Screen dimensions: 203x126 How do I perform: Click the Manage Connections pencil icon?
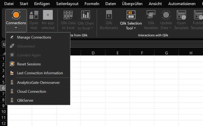[12, 37]
